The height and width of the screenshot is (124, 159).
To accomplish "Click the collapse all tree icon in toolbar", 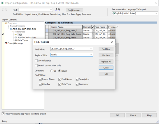I will coord(6,9).
